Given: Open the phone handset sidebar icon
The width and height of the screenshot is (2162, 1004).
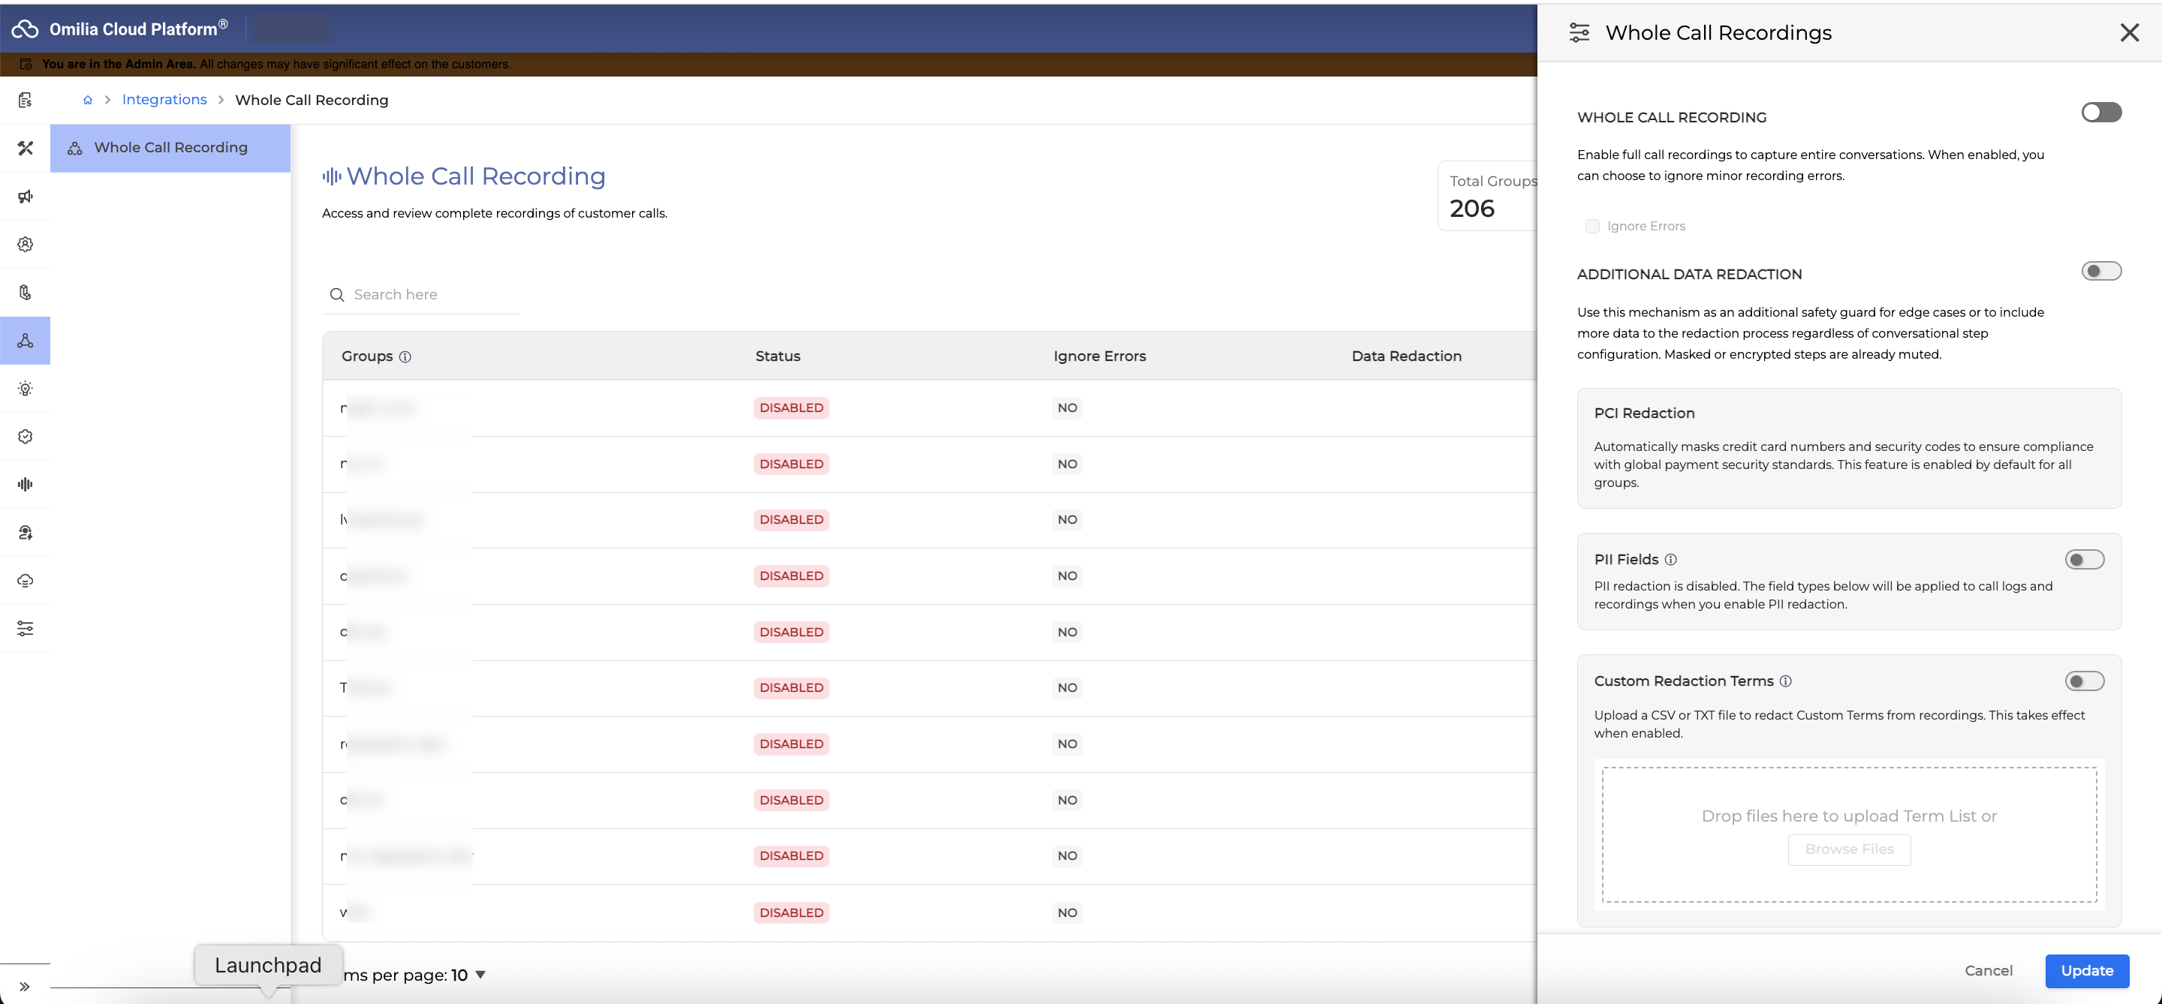Looking at the screenshot, I should point(26,293).
